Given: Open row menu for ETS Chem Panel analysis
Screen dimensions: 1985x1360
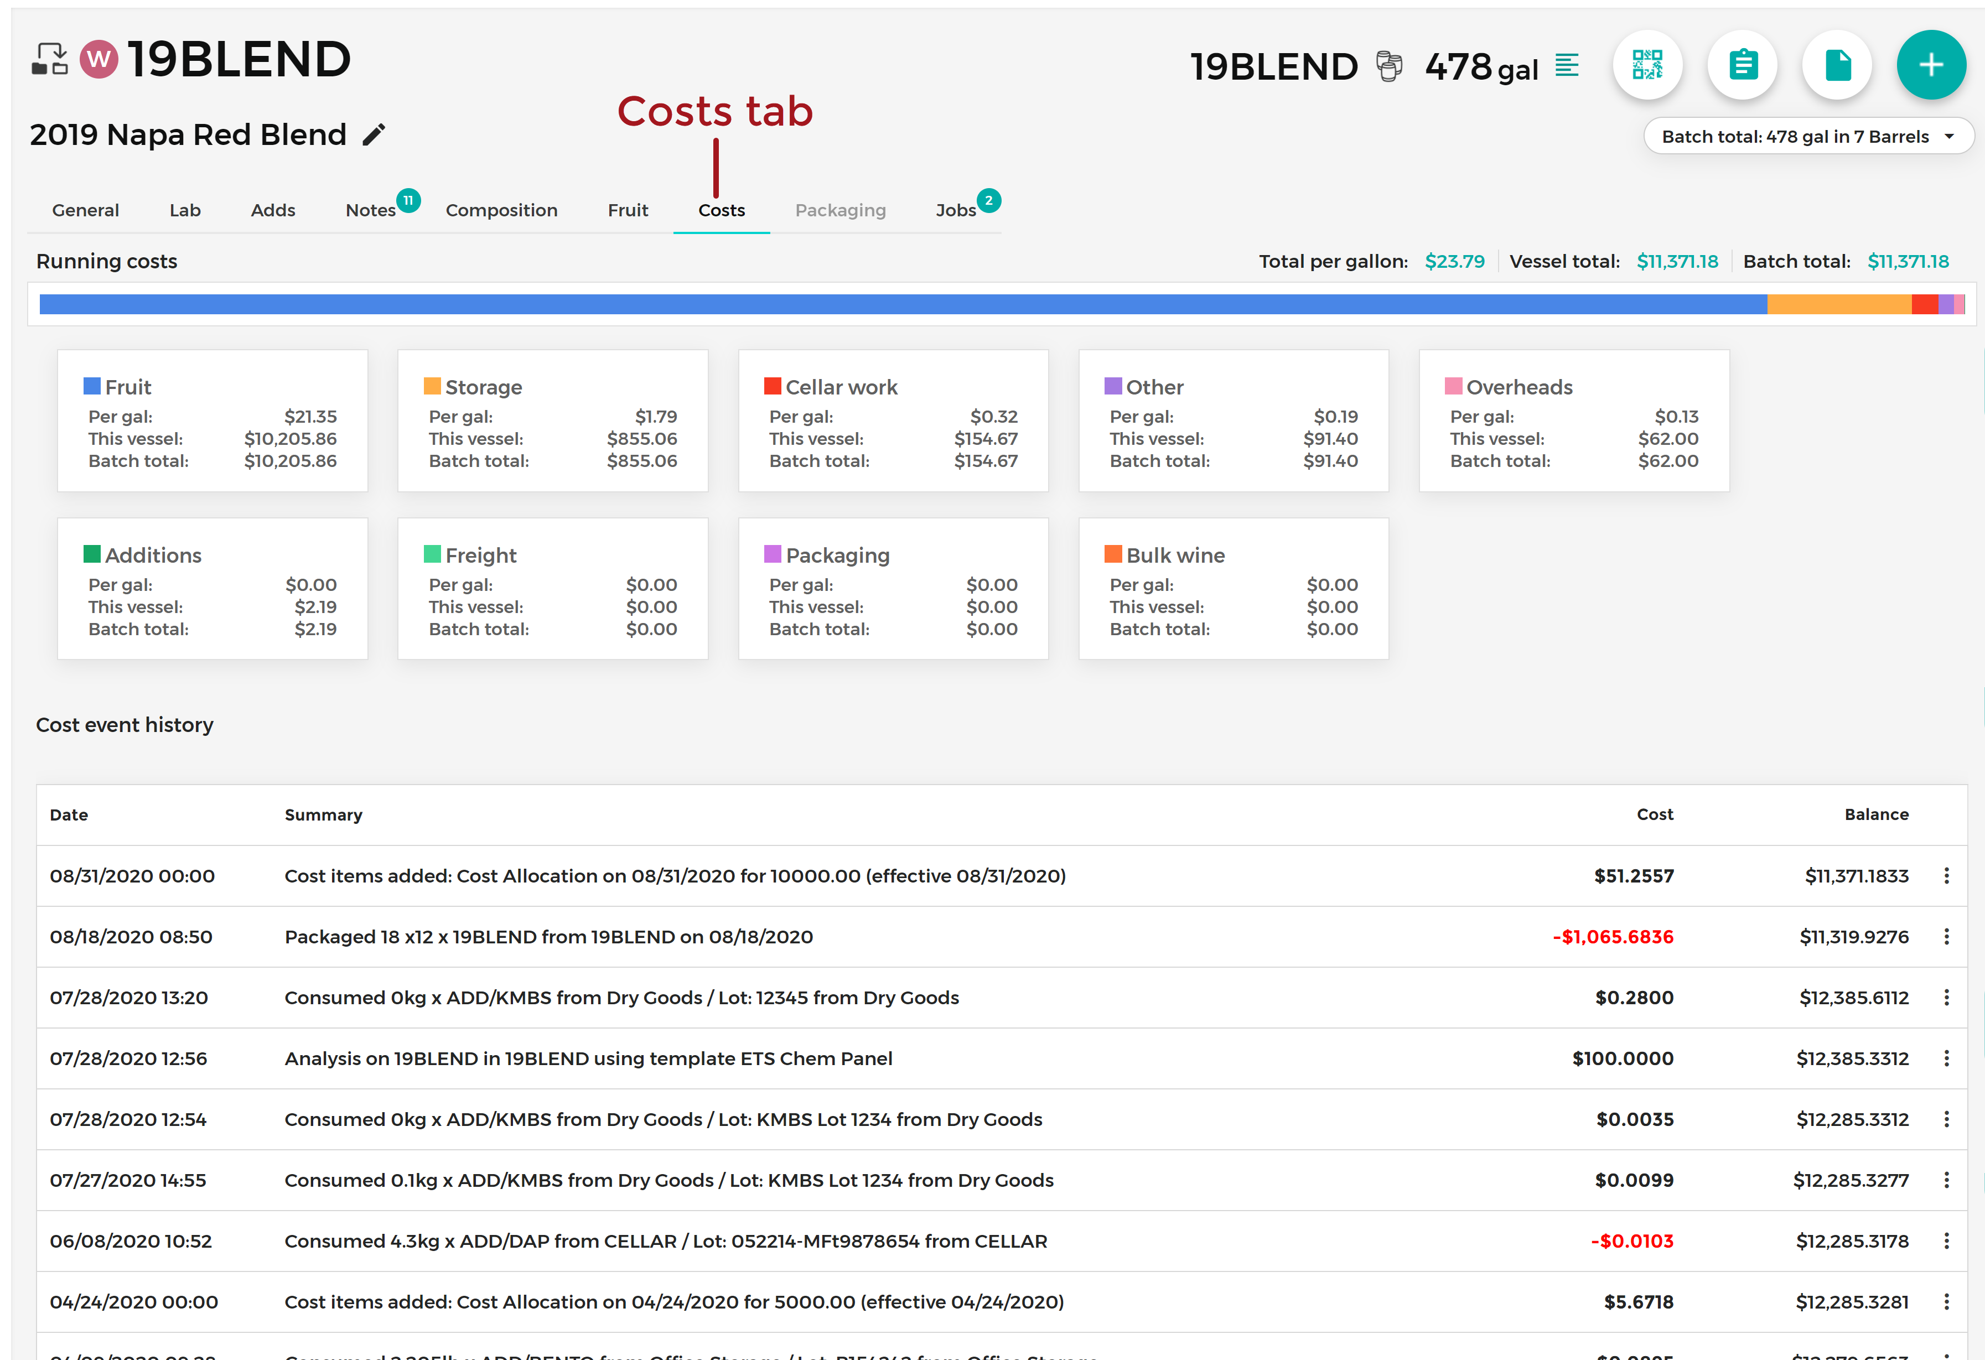Looking at the screenshot, I should click(x=1947, y=1058).
